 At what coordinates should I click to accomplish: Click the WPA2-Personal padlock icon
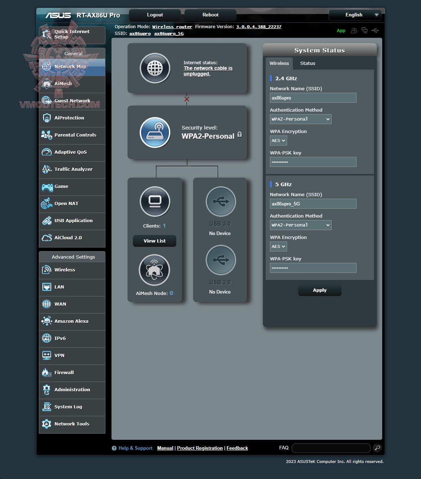point(240,134)
